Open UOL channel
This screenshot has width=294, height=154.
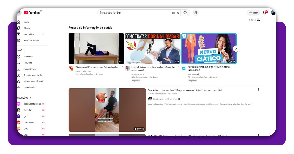point(26,129)
